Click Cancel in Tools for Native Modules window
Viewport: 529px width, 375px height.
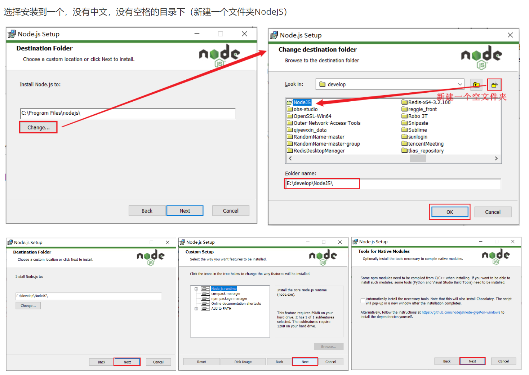point(503,361)
